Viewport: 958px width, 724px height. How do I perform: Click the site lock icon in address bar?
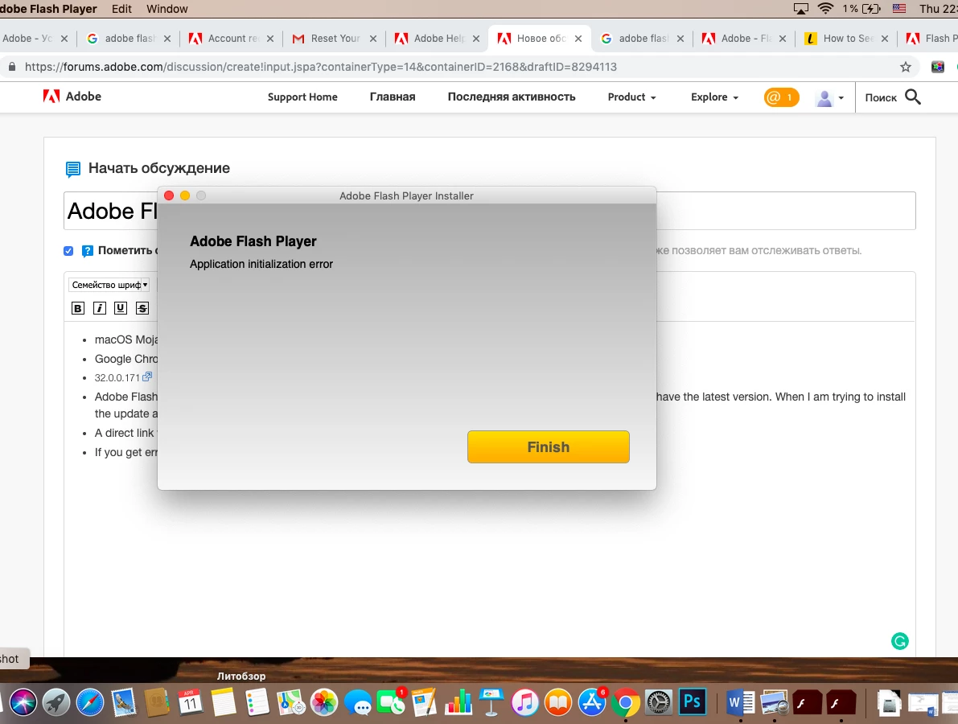point(12,68)
